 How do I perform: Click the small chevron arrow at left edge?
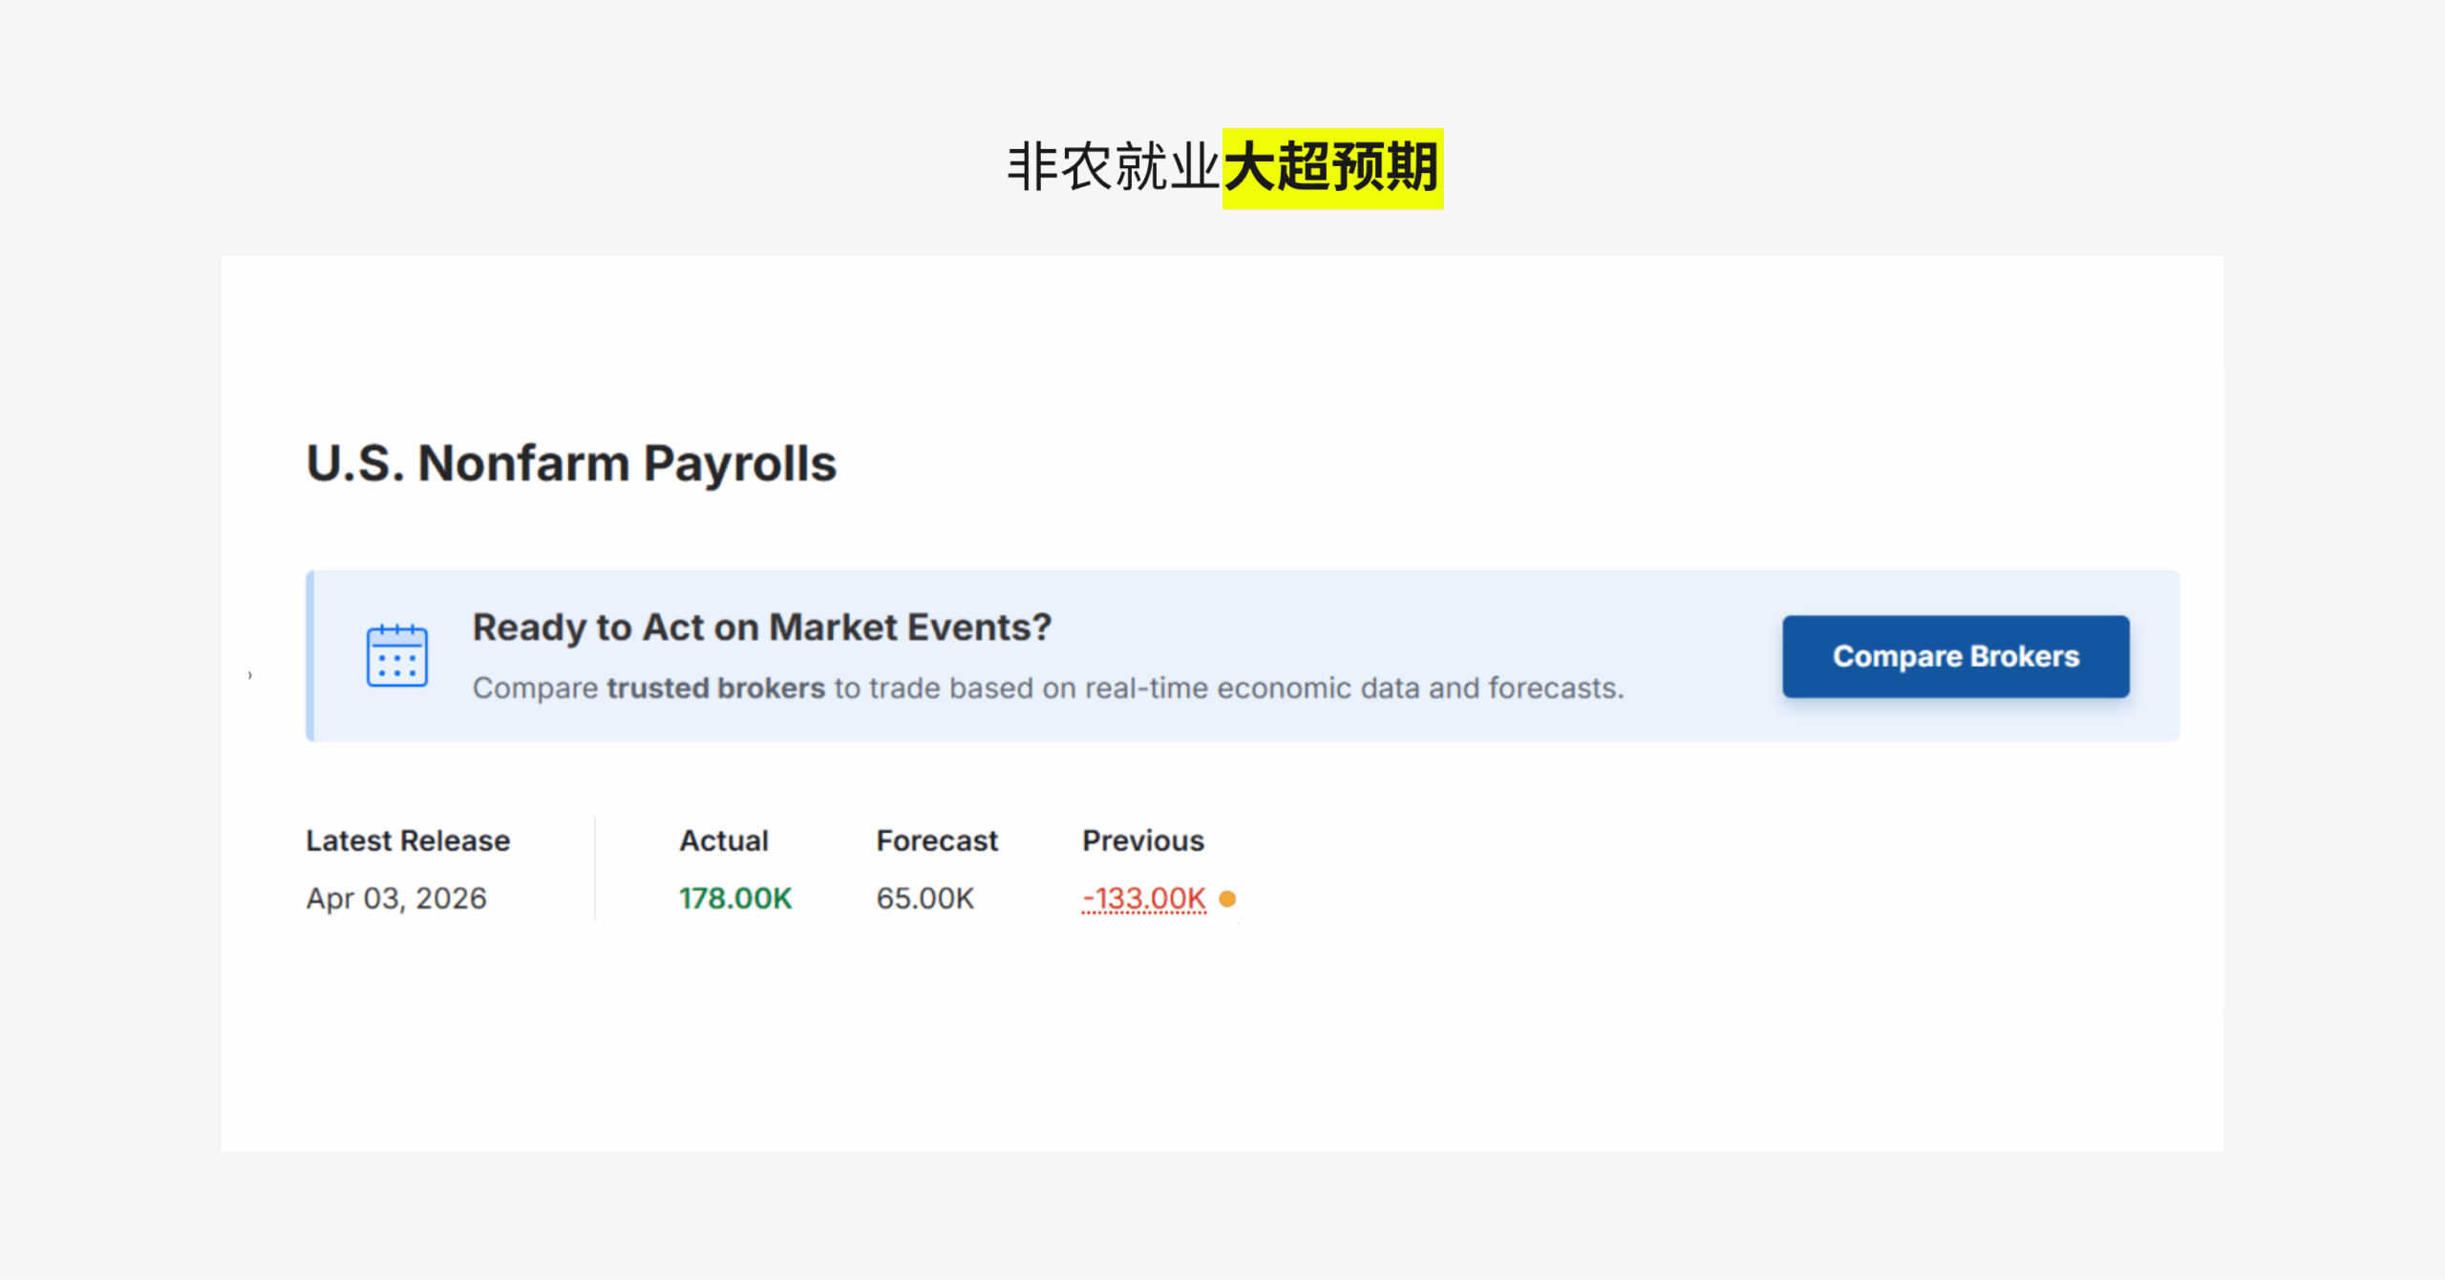click(x=250, y=675)
